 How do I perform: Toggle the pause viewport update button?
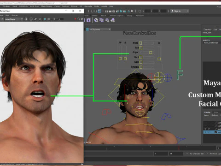tap(132, 11)
